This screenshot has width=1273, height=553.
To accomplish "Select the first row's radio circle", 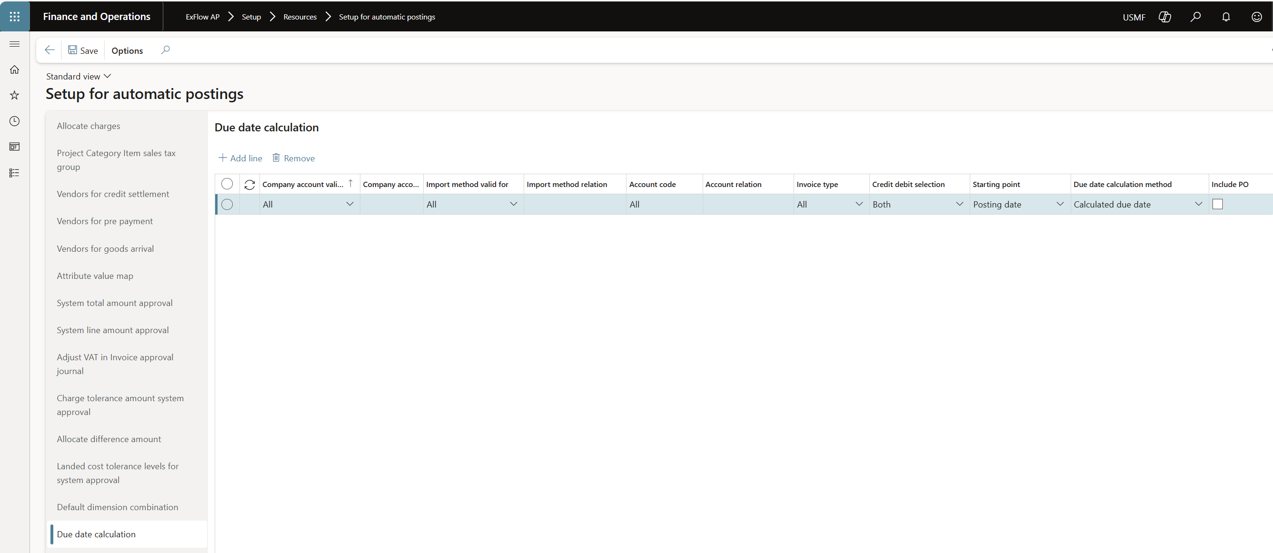I will tap(228, 204).
